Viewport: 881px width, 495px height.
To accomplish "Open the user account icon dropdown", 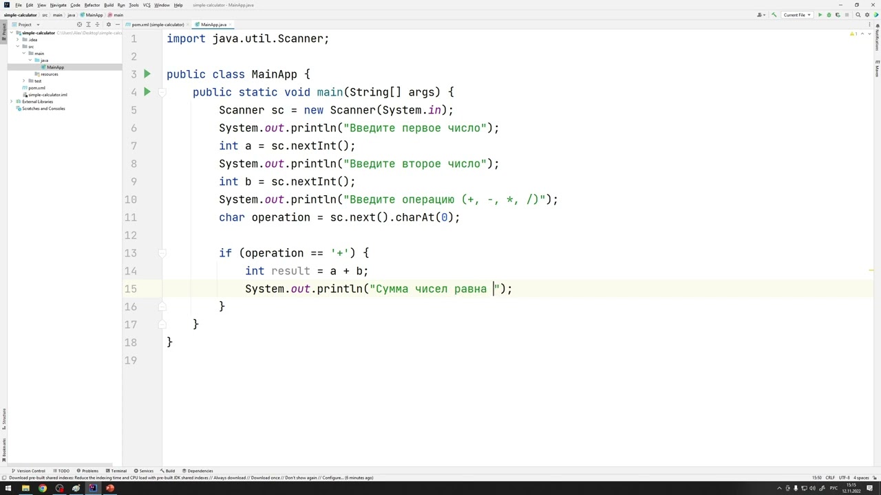I will pos(761,14).
